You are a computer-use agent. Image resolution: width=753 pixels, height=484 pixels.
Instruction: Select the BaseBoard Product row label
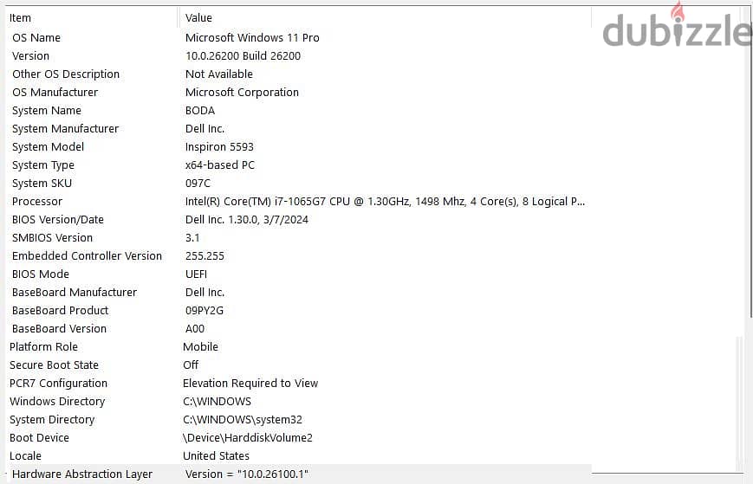(60, 312)
